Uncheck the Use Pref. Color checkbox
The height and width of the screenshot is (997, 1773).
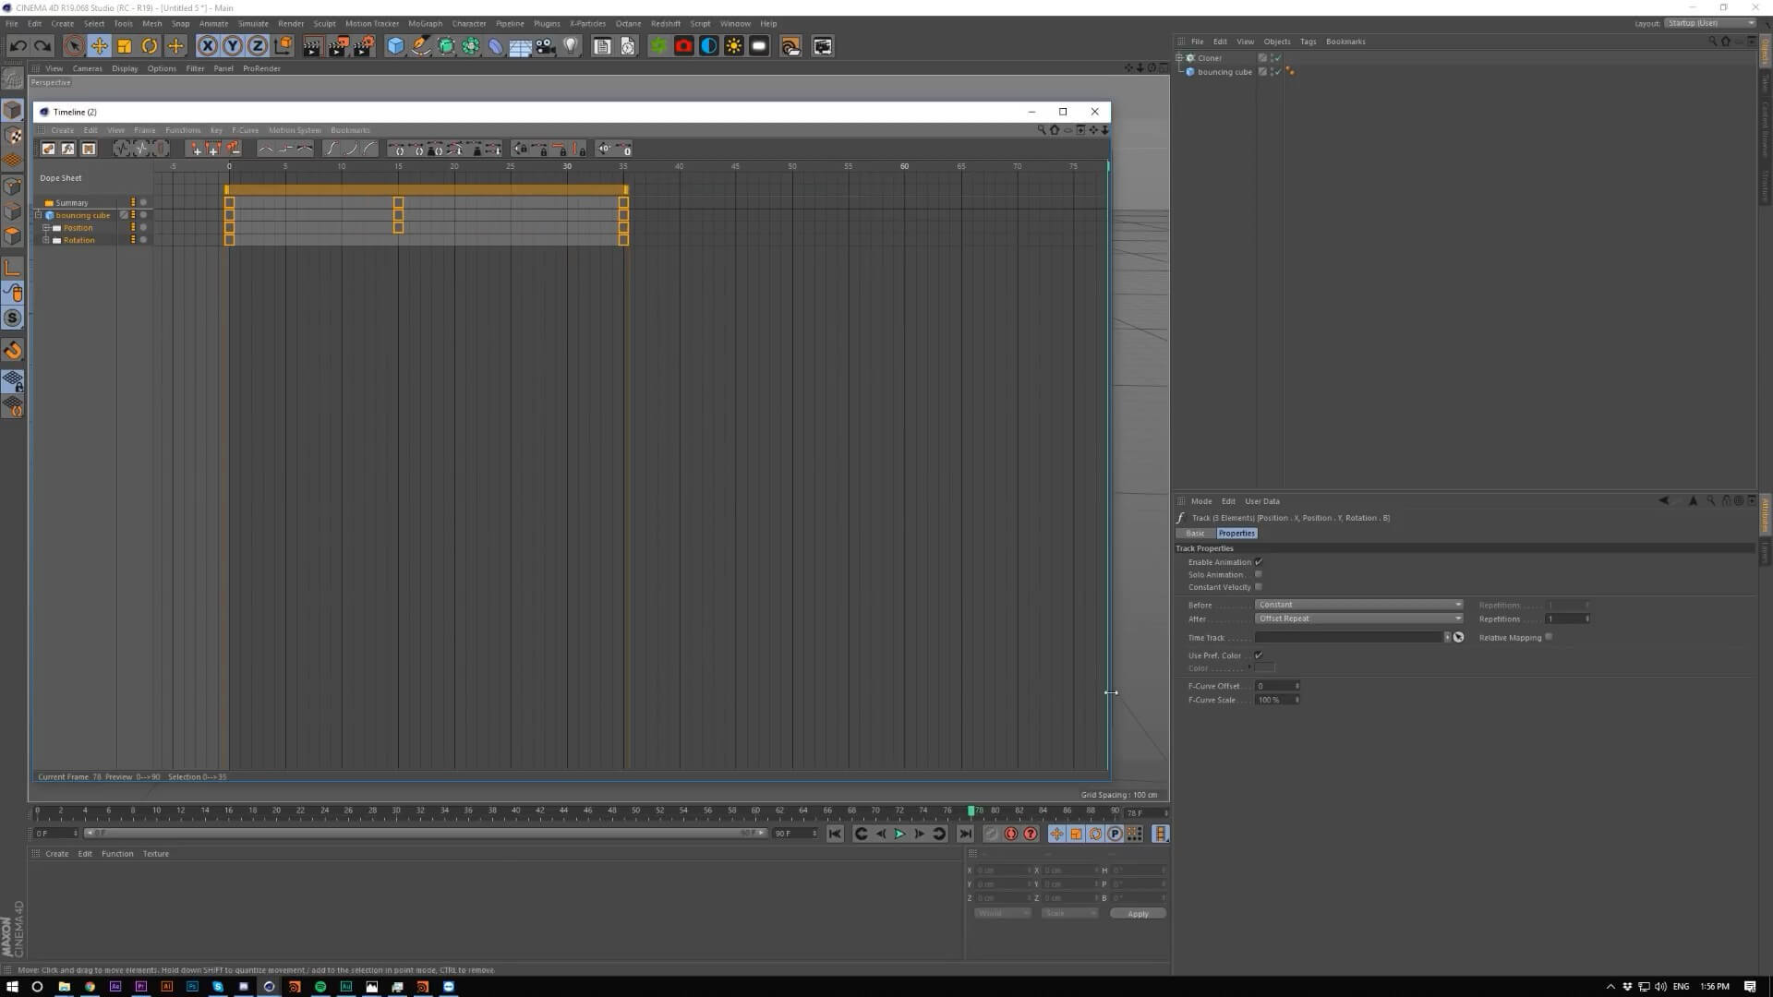(1258, 655)
